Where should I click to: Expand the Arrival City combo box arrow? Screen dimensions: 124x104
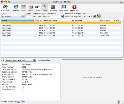click(x=95, y=17)
